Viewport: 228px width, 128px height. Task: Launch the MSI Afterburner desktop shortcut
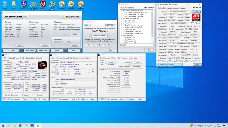tap(52, 6)
